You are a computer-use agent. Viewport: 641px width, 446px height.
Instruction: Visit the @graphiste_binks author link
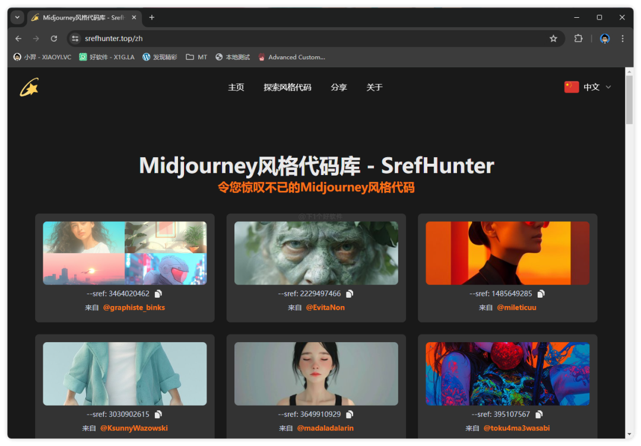(x=134, y=308)
